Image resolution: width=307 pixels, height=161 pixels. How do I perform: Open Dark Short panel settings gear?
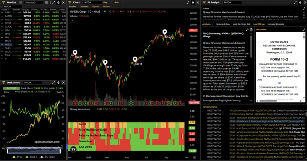[58, 82]
